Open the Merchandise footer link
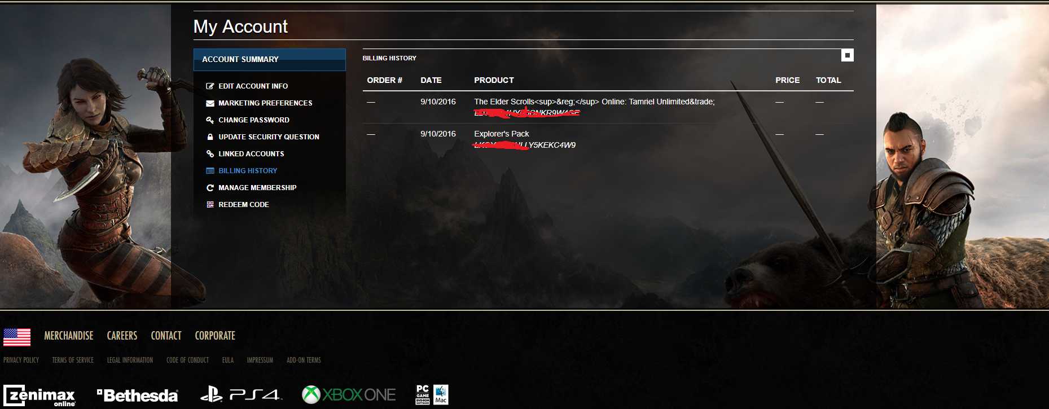Viewport: 1049px width, 409px height. (x=69, y=336)
